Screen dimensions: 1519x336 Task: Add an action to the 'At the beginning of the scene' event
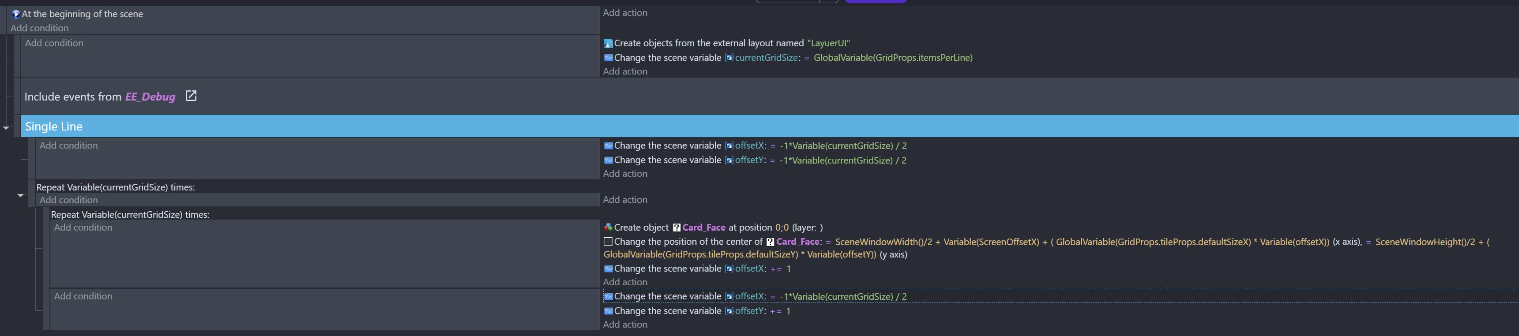(624, 13)
